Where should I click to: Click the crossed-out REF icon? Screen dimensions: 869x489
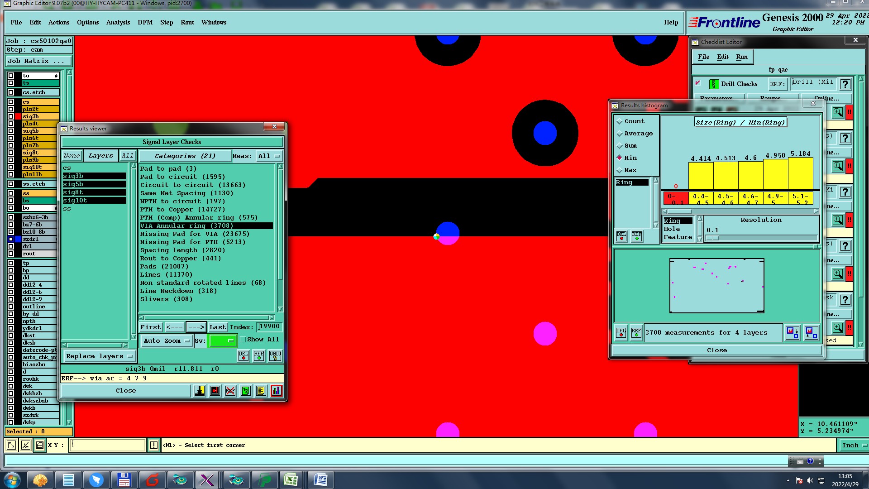[x=230, y=391]
